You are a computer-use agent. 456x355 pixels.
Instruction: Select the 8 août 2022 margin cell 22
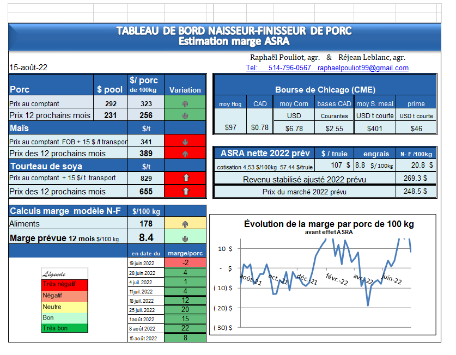[x=185, y=328]
